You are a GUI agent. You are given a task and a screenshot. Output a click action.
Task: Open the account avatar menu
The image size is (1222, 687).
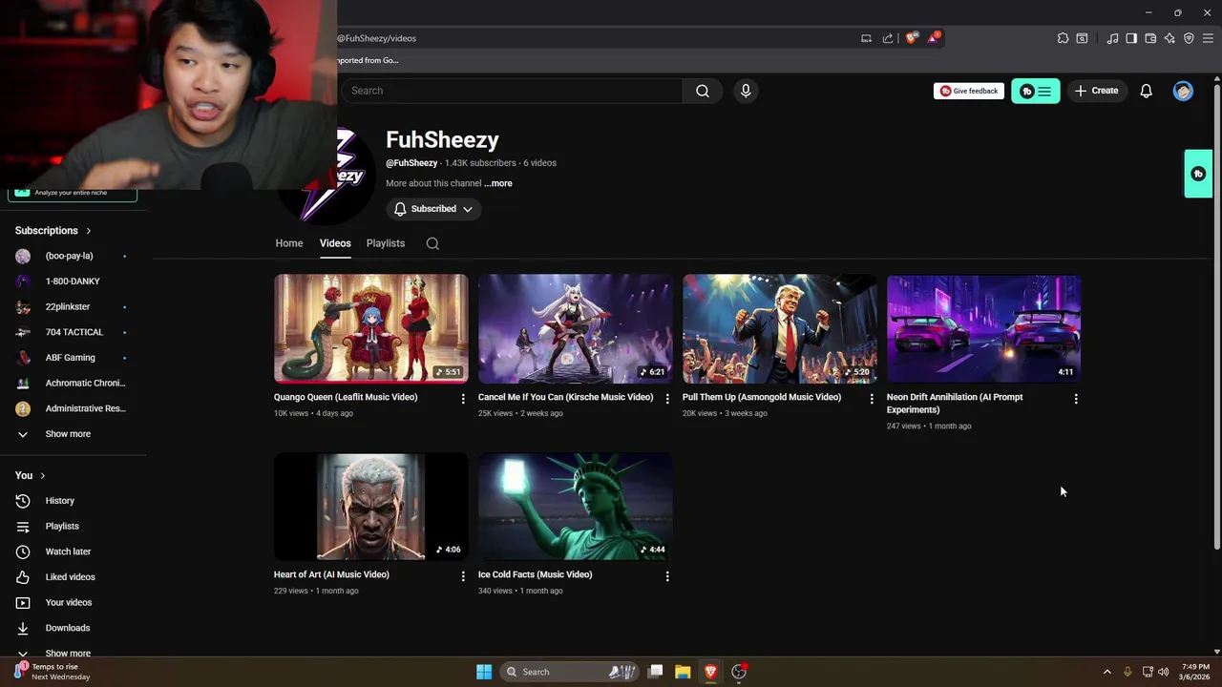coord(1183,91)
